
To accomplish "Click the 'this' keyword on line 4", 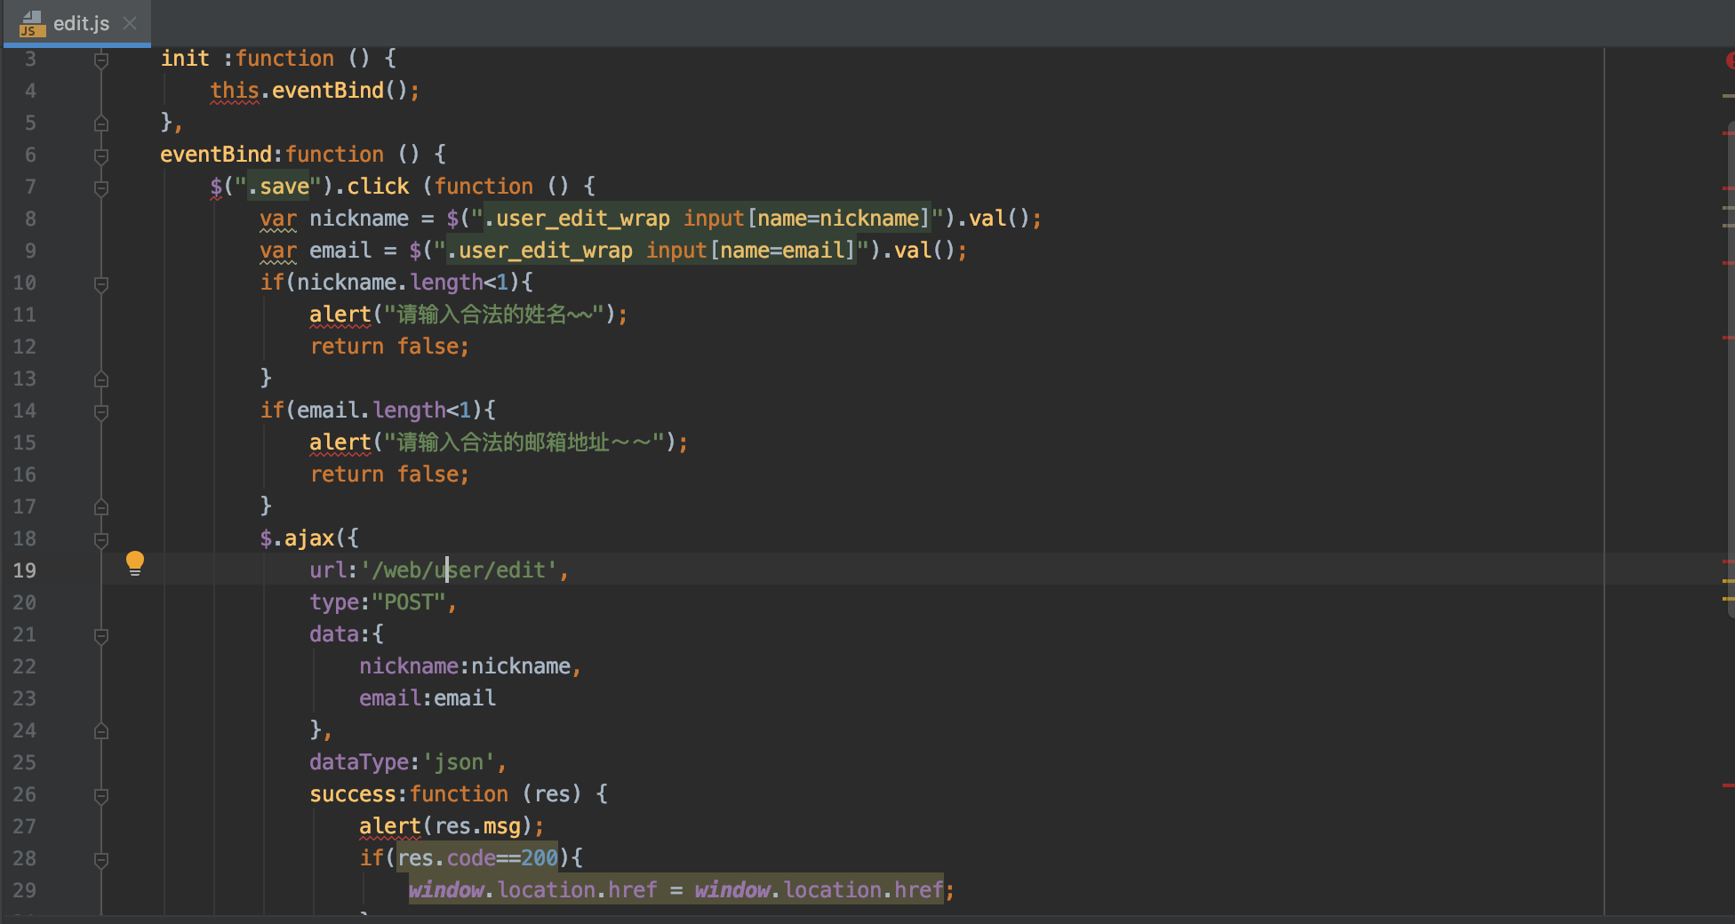I will click(235, 90).
